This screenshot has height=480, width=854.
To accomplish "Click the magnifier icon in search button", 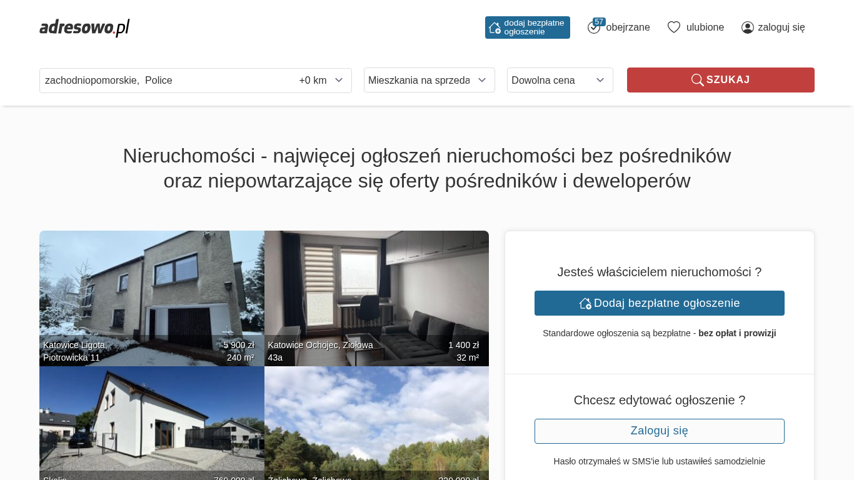I will pyautogui.click(x=697, y=80).
